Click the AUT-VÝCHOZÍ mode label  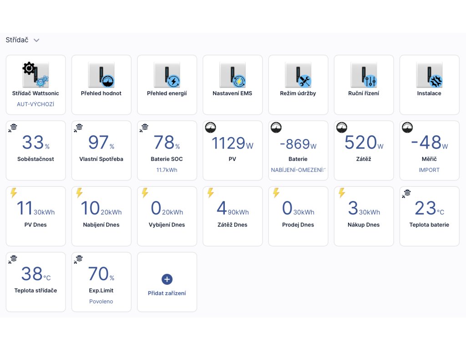[35, 104]
